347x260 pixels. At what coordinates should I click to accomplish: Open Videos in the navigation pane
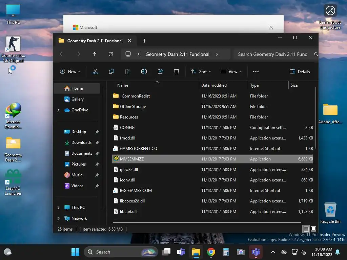[77, 186]
